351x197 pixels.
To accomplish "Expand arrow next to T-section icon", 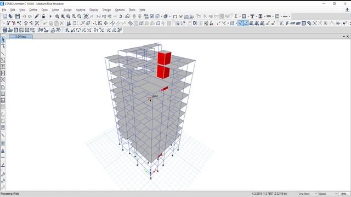I will (x=256, y=16).
